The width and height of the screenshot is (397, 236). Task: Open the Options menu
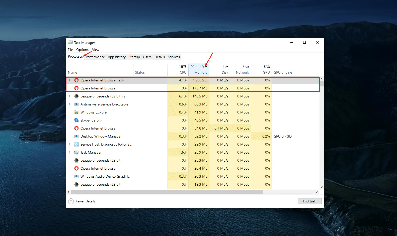82,50
